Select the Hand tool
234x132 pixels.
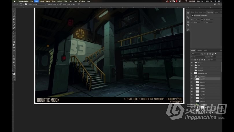tap(14, 62)
